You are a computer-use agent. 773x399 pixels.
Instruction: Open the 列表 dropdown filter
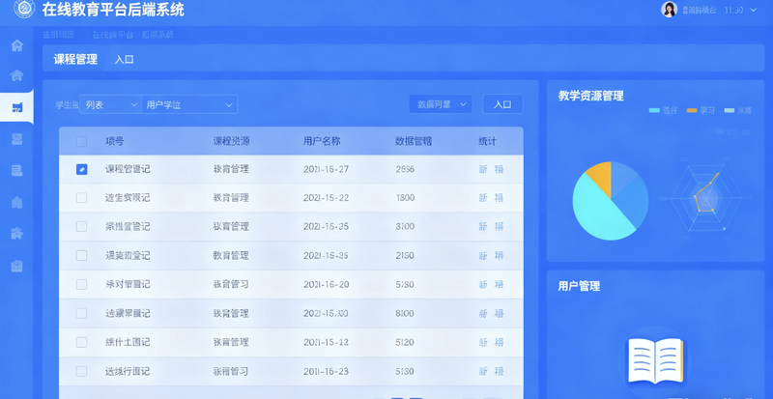[110, 104]
